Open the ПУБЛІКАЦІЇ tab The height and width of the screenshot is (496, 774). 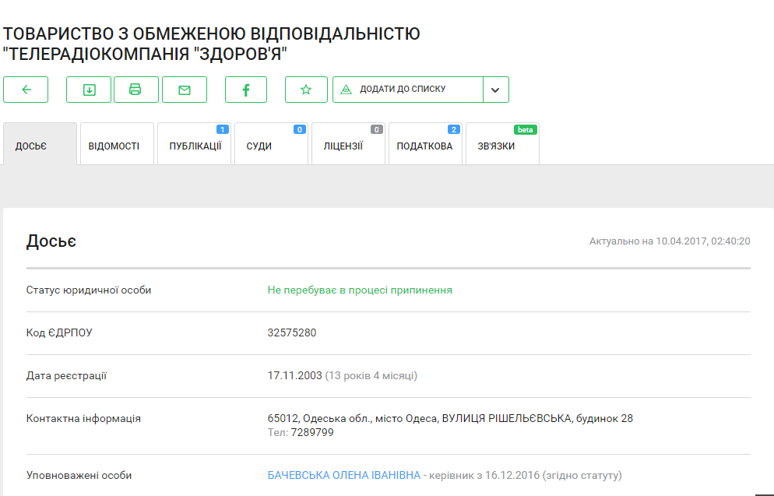pos(195,143)
